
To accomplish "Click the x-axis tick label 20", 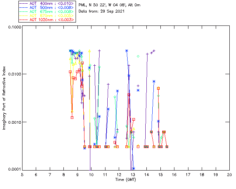I will [x=229, y=175].
